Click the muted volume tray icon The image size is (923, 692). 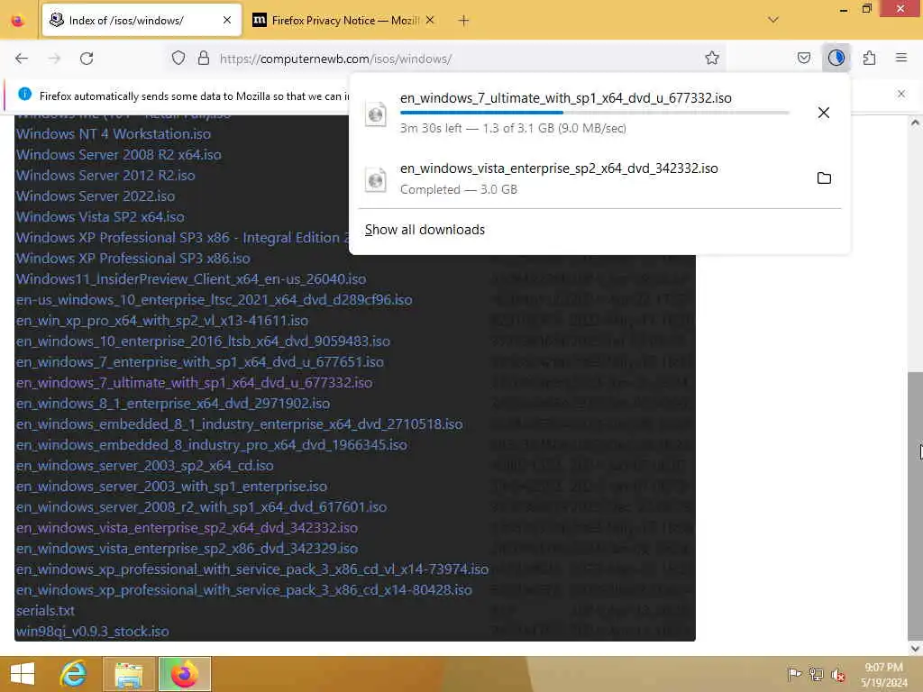pos(838,675)
